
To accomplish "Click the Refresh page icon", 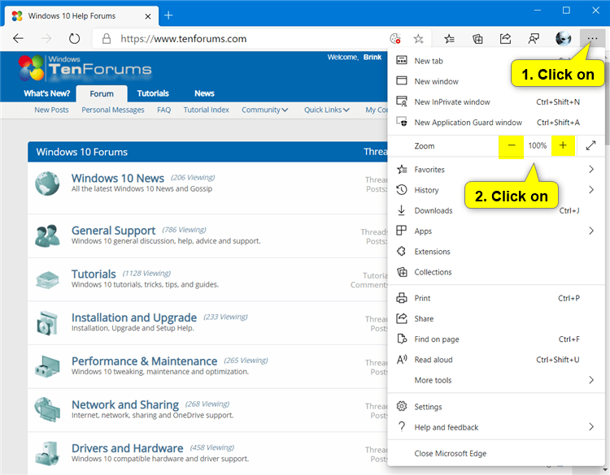I will pos(74,38).
